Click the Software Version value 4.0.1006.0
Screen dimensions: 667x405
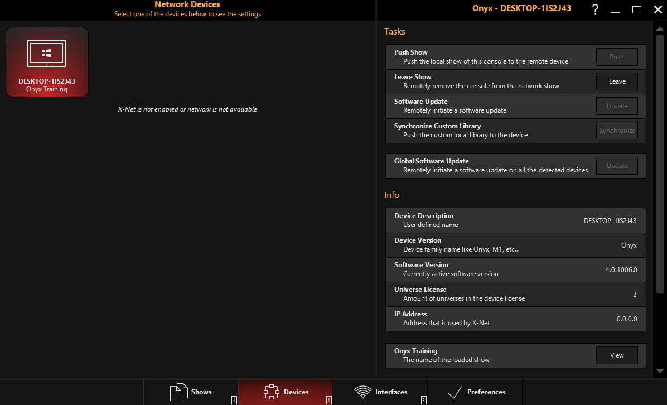coord(621,269)
